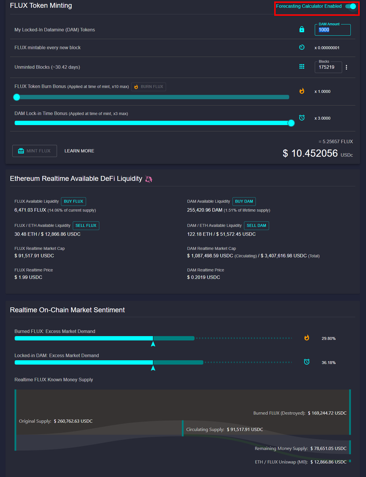Click Circulating Supply label in chart
366x477 pixels.
tap(205, 430)
